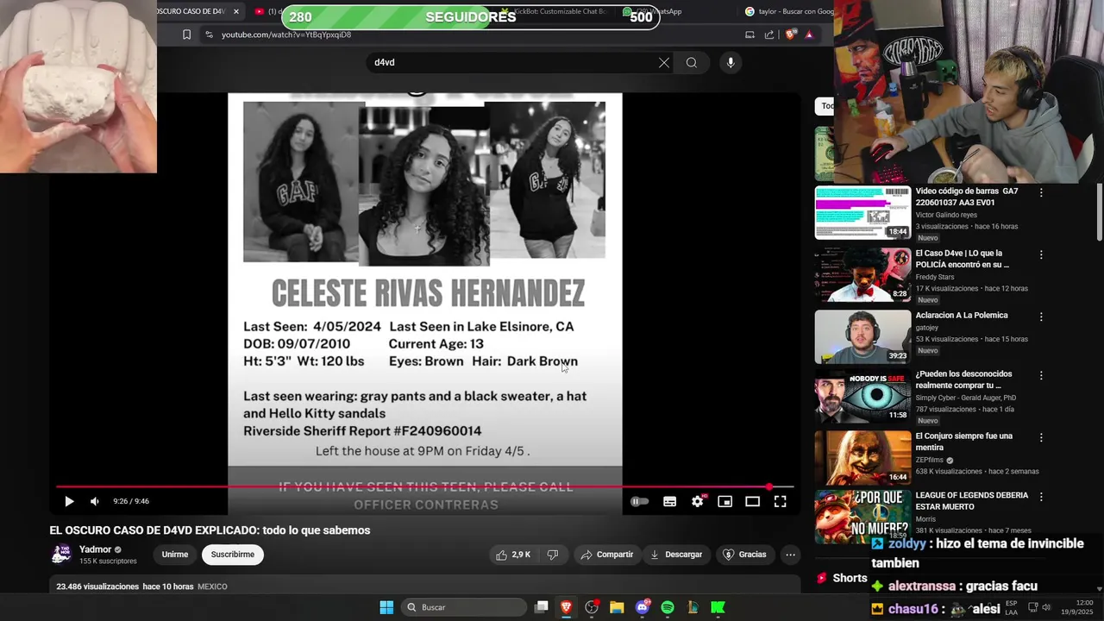Share page icon in browser address bar
Screen dimensions: 1104x621
[769, 34]
